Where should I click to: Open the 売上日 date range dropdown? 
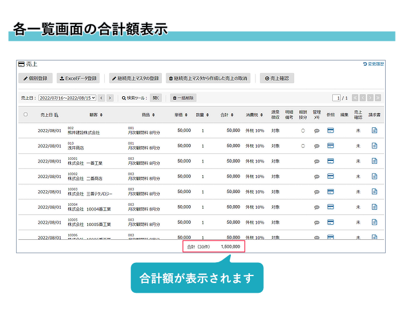pos(67,98)
